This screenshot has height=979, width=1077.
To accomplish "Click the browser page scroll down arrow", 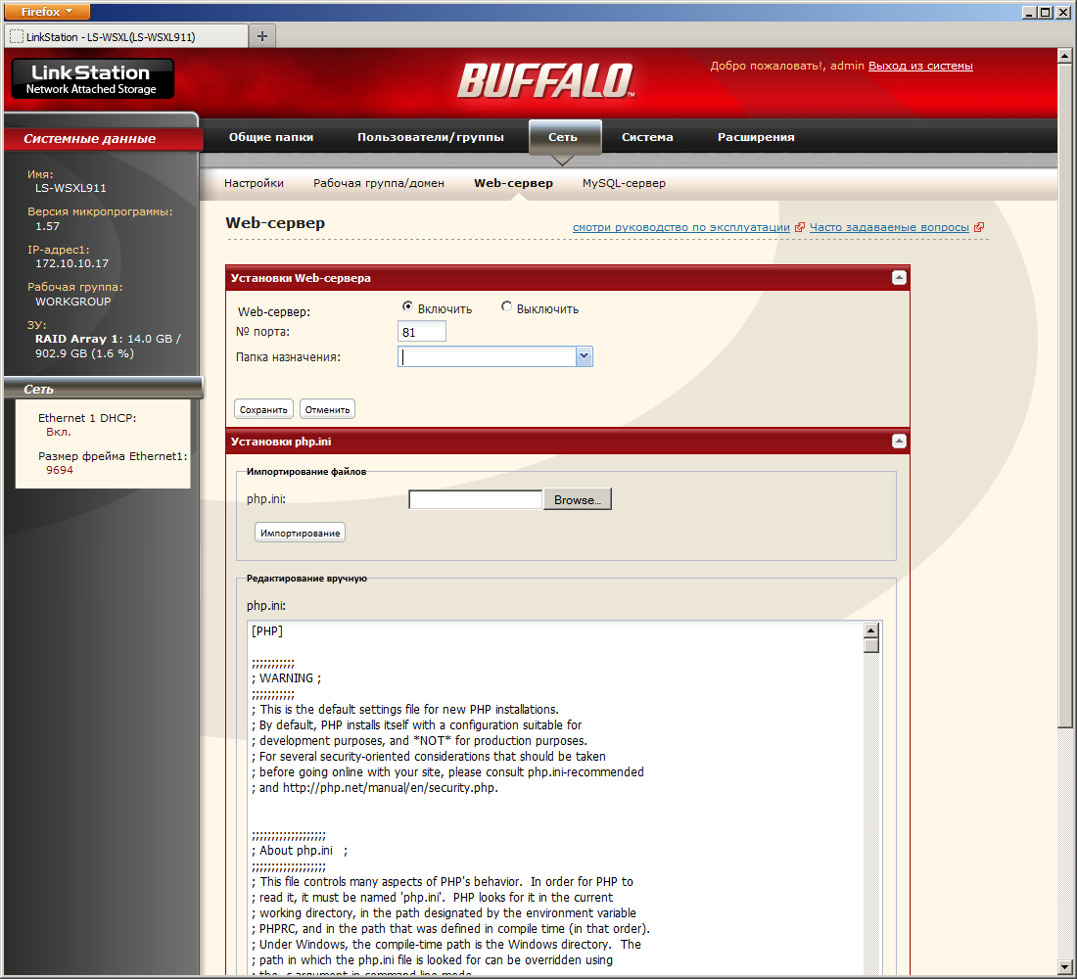I will 1064,967.
